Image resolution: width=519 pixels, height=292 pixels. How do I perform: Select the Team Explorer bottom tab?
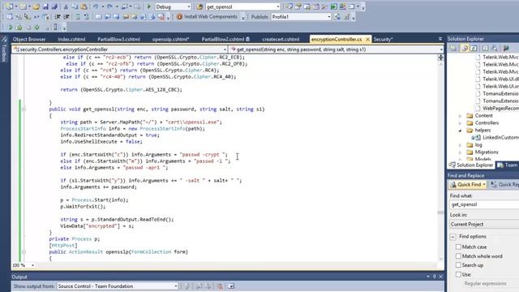tap(508, 165)
